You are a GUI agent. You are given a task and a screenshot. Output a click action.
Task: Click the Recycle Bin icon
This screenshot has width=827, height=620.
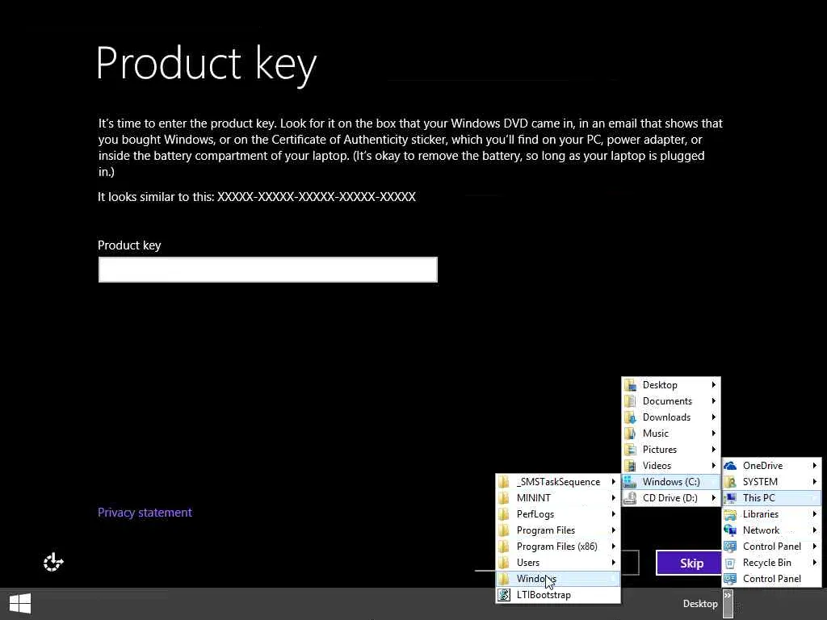point(730,563)
